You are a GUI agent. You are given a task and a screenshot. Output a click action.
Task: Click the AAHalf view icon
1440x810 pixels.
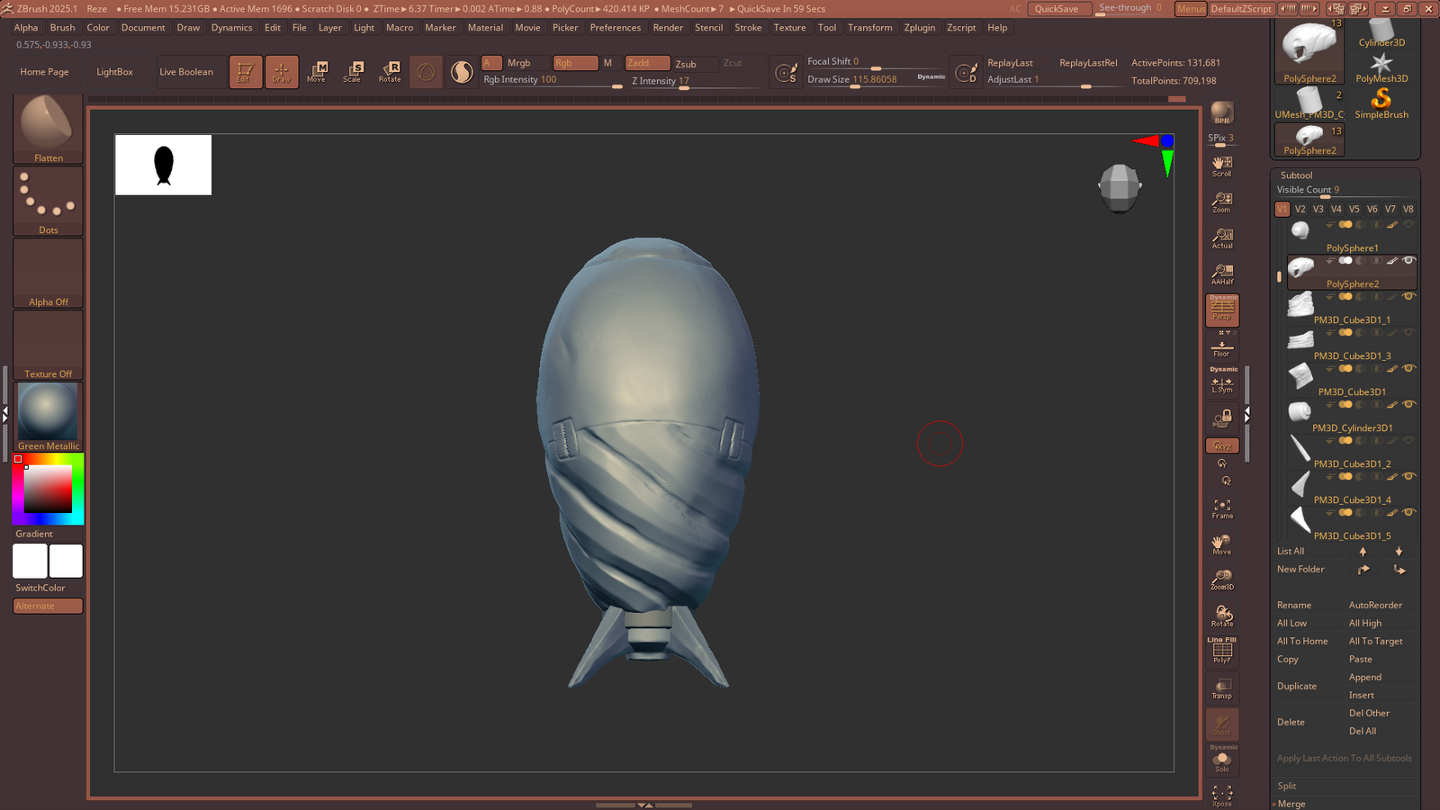(1221, 274)
